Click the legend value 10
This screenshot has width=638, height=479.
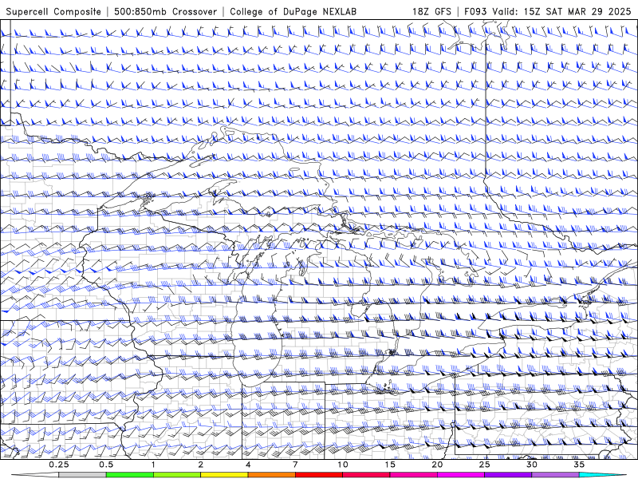pyautogui.click(x=343, y=465)
